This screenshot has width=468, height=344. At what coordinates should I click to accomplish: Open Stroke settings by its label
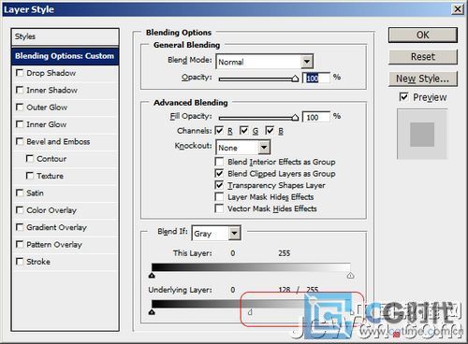point(38,262)
